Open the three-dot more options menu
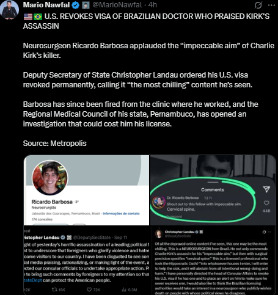 tap(271, 5)
